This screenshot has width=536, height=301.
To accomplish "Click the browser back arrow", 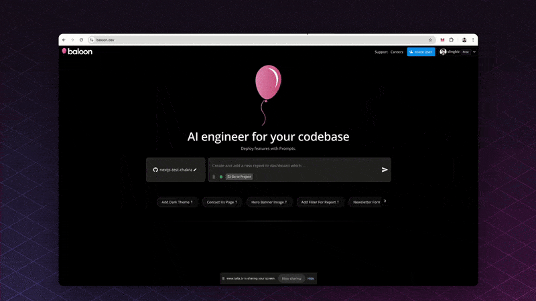I will pos(64,40).
